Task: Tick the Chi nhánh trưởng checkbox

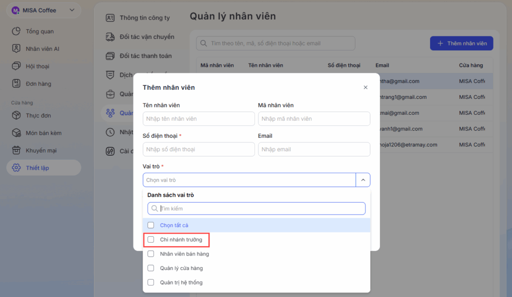Action: coord(151,240)
